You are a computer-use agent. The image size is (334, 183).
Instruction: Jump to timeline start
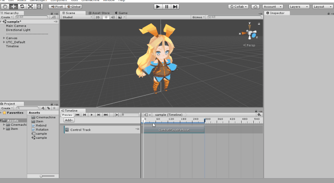(78, 115)
